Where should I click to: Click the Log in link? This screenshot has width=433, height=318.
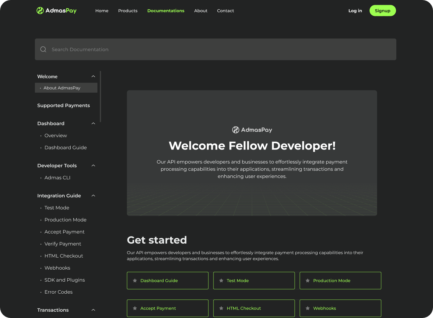355,11
